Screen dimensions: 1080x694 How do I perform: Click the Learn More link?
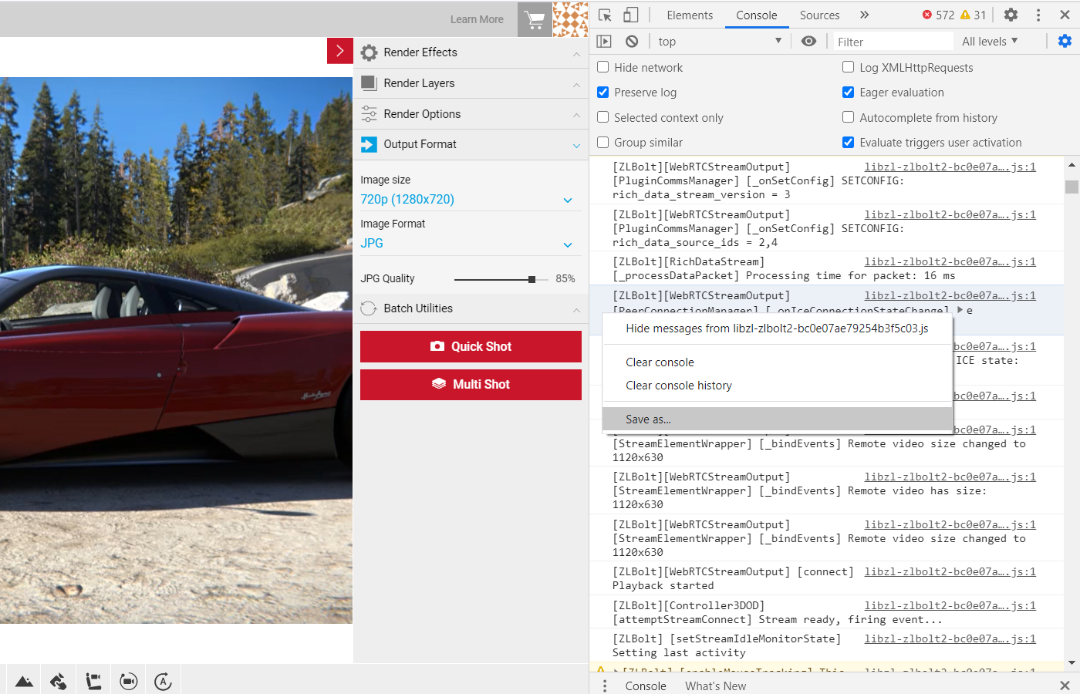click(477, 19)
